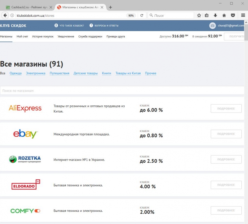248x224 pixels.
Task: Click the Получить payout button
Action: click(x=234, y=37)
